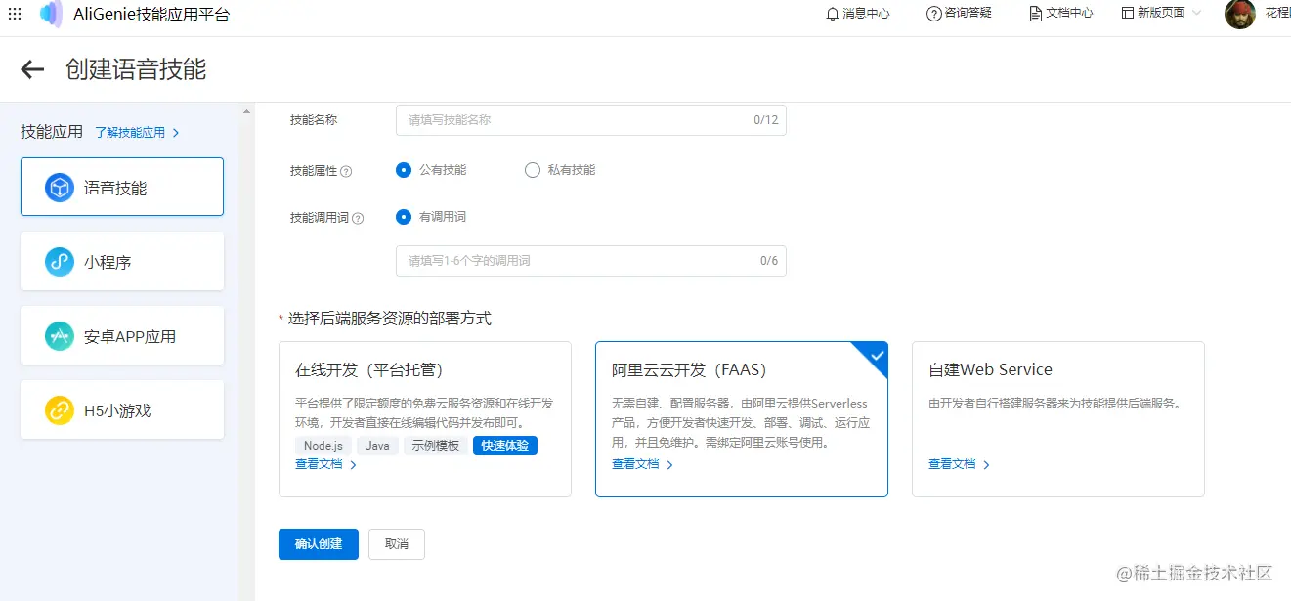This screenshot has width=1291, height=601.
Task: Click the AliGenie logo icon
Action: [51, 14]
